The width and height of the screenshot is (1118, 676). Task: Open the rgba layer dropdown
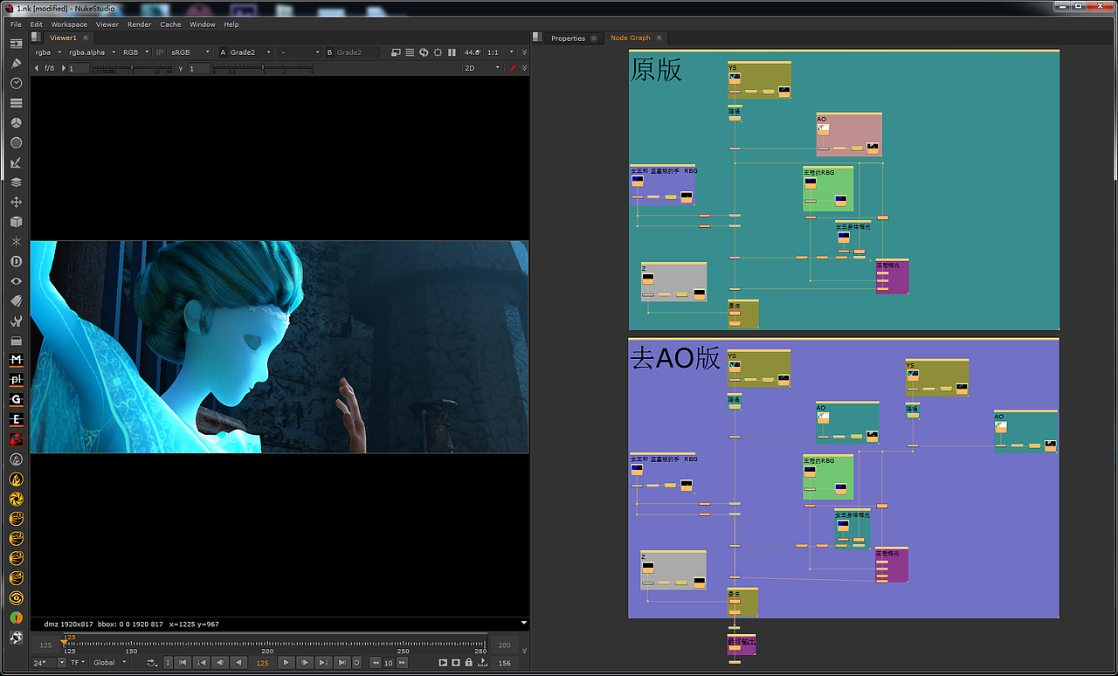48,52
